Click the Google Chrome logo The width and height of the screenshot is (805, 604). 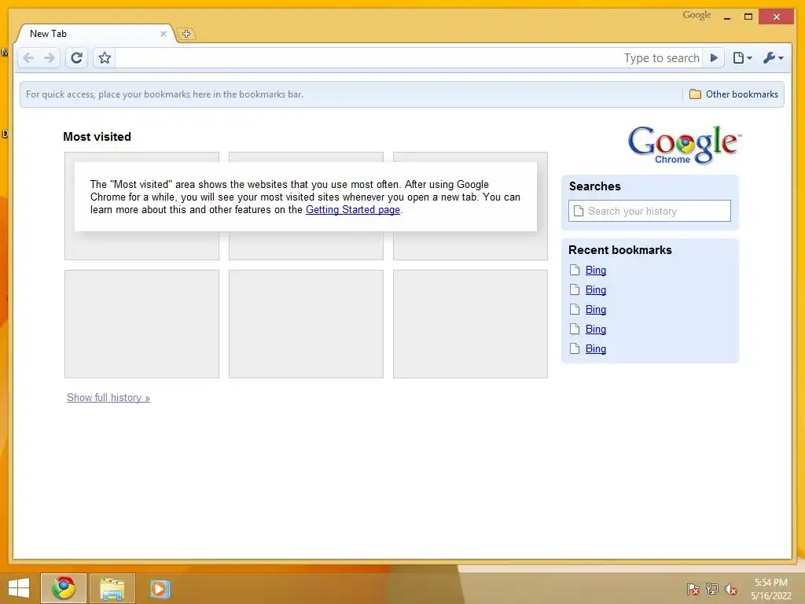tap(685, 145)
